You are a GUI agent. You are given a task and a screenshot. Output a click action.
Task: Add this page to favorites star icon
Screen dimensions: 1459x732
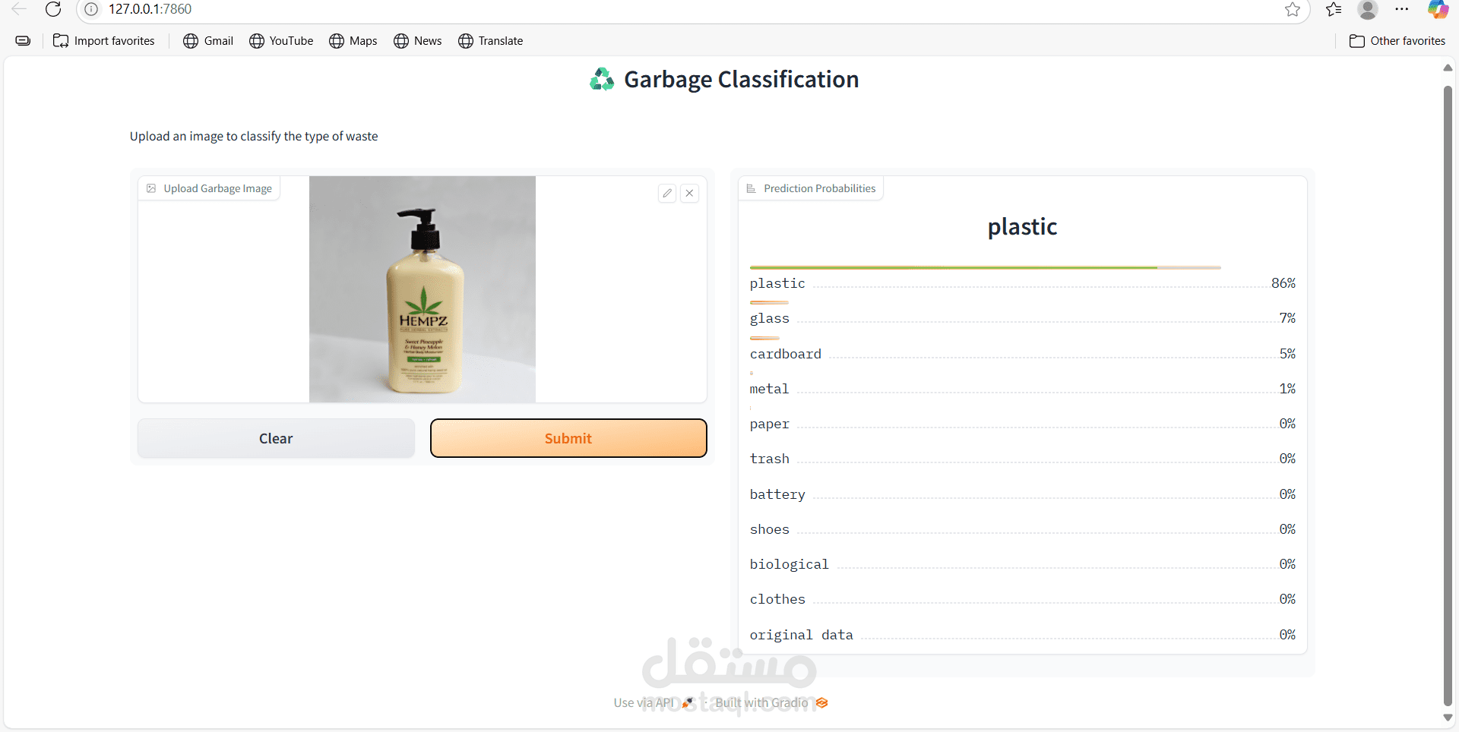(1293, 9)
